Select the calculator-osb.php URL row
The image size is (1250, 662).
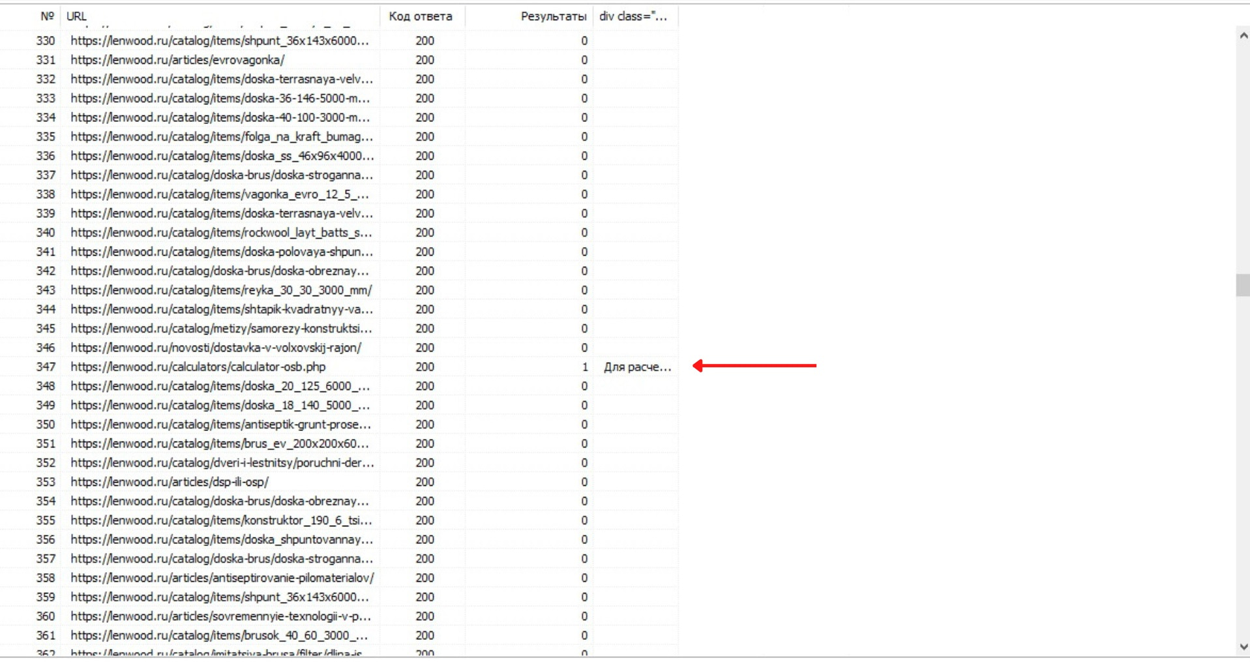click(x=198, y=367)
